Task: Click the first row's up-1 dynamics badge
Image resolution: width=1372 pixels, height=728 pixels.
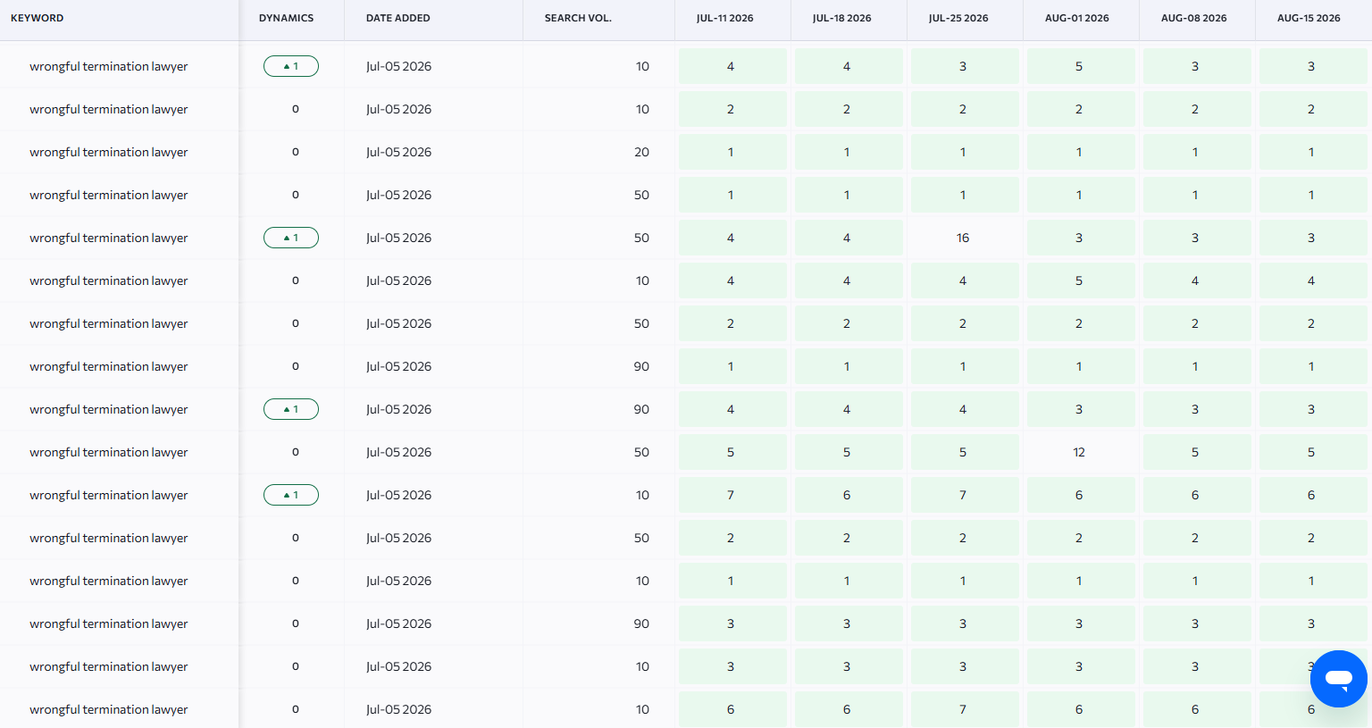Action: click(x=291, y=66)
